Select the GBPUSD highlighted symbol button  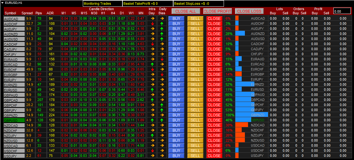click(14, 120)
